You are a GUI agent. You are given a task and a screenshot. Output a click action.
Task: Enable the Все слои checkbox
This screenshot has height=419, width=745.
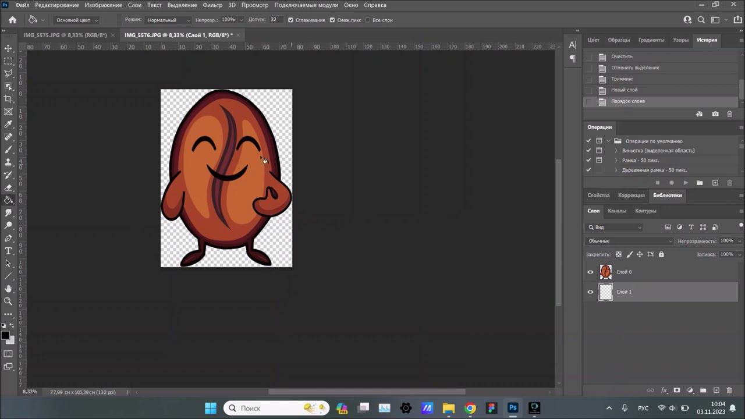367,20
